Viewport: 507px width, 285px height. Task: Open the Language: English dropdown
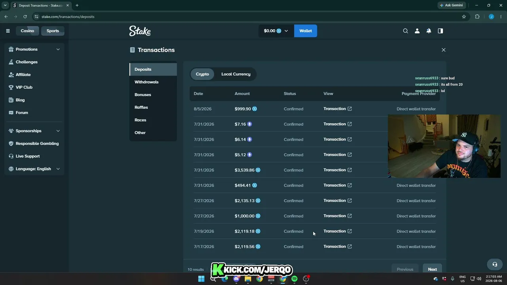pyautogui.click(x=34, y=169)
